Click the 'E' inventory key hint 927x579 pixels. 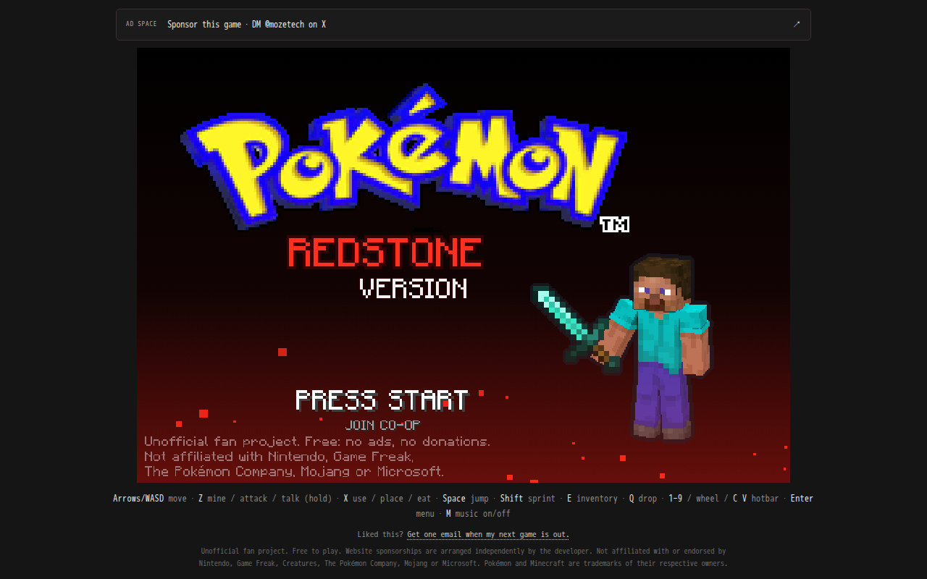point(569,499)
